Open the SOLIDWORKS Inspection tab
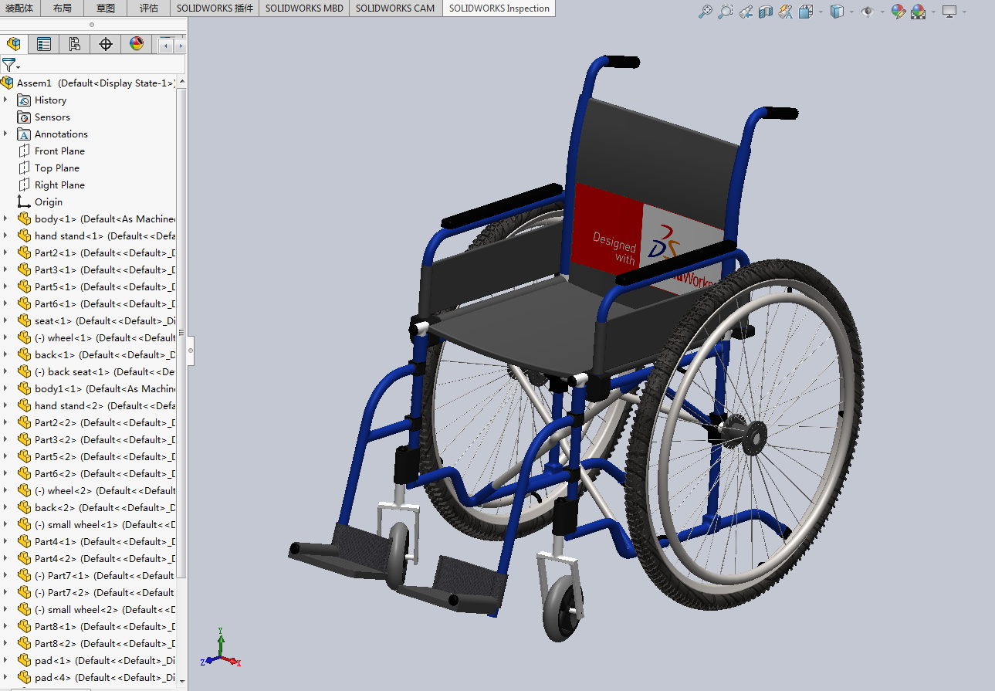995x691 pixels. point(499,8)
